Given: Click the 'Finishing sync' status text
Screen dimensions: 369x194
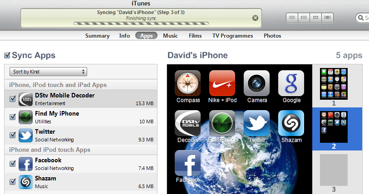Looking at the screenshot, I should tap(141, 18).
